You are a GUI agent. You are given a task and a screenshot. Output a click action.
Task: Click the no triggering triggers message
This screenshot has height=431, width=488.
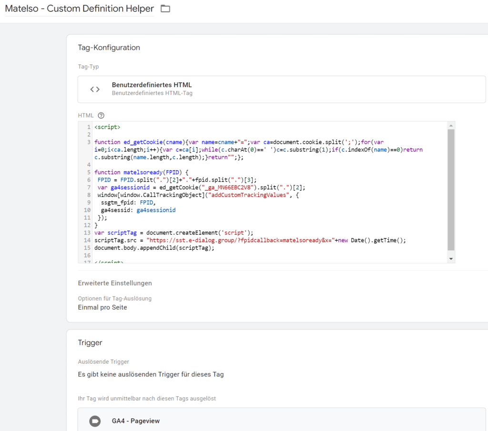151,374
